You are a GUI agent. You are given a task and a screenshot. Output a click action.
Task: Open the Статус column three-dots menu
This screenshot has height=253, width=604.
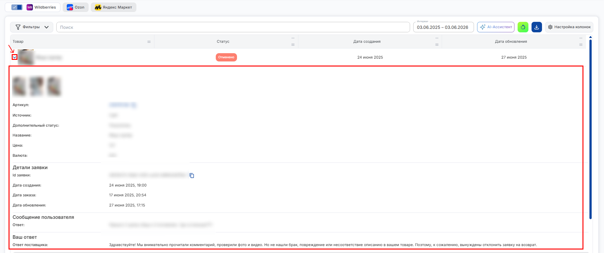tap(293, 38)
